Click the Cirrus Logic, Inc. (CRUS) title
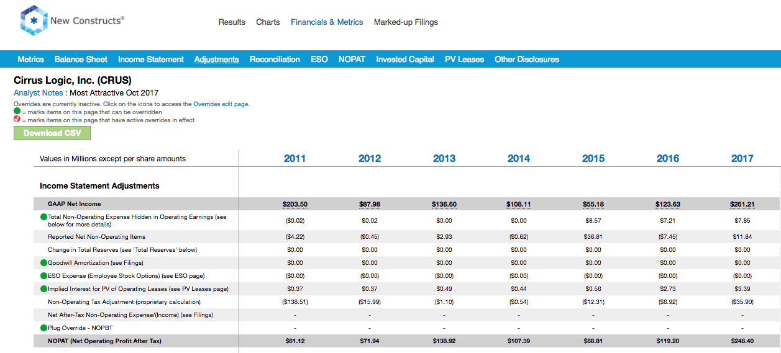The image size is (781, 353). click(x=73, y=81)
